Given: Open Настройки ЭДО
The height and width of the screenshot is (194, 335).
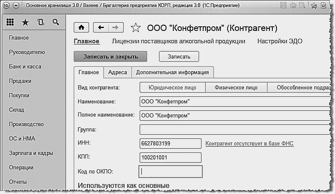Looking at the screenshot, I should [280, 41].
